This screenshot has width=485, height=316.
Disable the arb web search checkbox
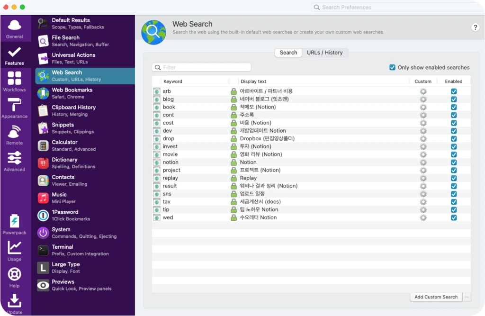tap(454, 91)
